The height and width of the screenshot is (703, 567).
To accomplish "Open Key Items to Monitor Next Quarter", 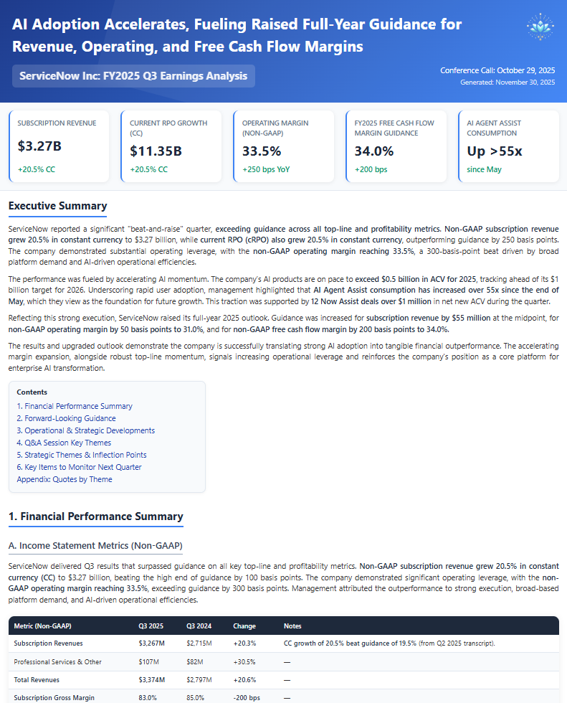I will (x=79, y=467).
